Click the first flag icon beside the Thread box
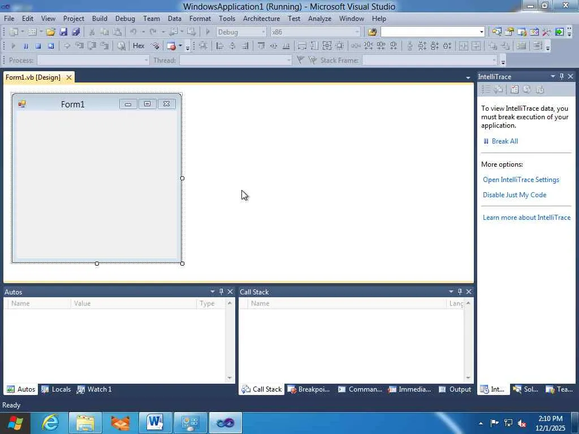The image size is (579, 434). click(300, 60)
